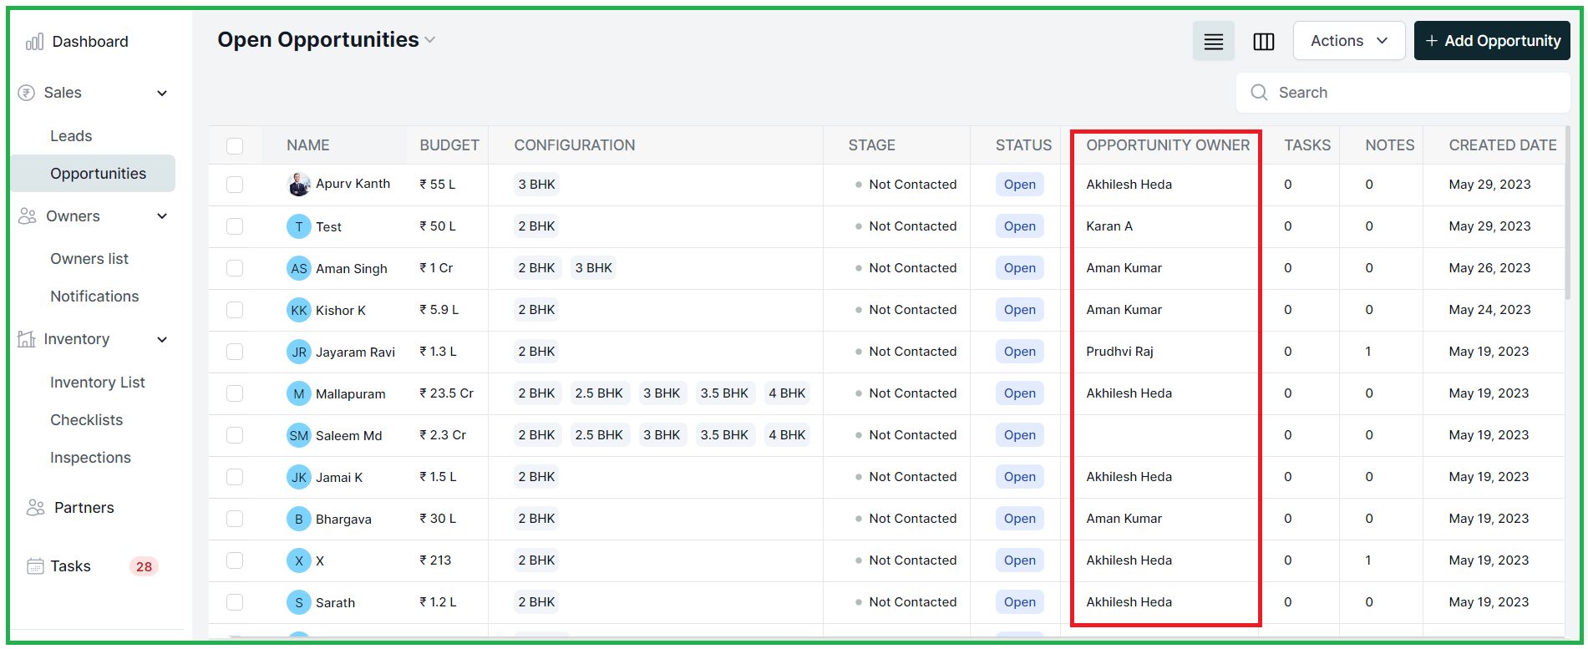Toggle the select-all header checkbox
Screen dimensions: 1588x649
pyautogui.click(x=235, y=146)
